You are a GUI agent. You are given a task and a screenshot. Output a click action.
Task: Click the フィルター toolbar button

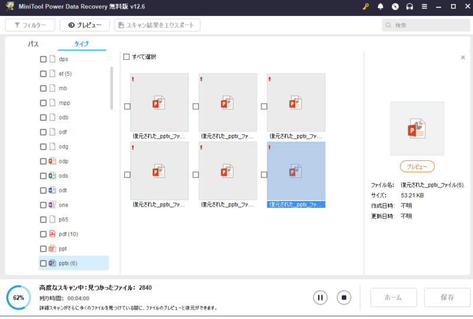tap(30, 25)
